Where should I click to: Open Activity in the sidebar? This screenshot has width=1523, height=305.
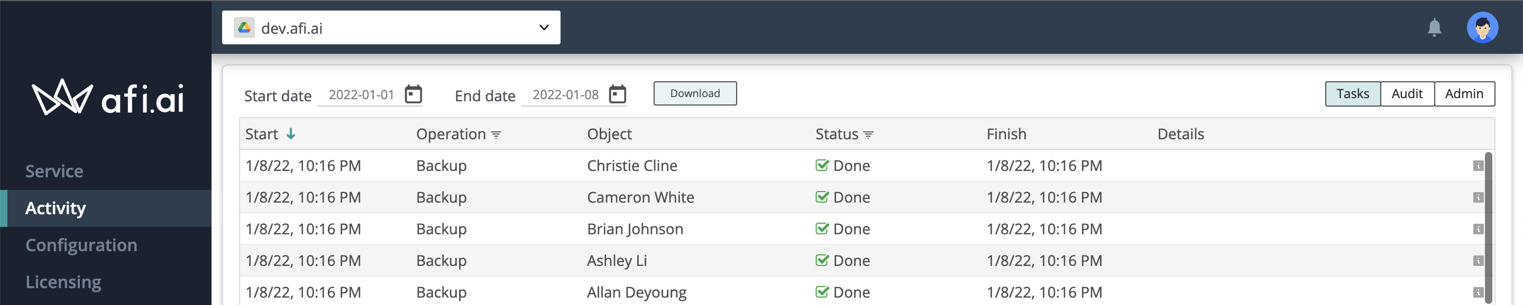(x=106, y=208)
